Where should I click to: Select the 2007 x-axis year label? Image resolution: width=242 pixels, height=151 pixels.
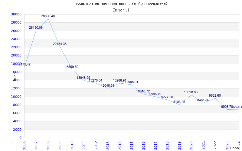[36, 145]
